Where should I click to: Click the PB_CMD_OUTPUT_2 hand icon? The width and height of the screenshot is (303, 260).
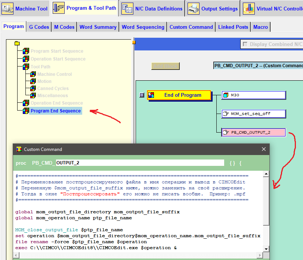[226, 132]
